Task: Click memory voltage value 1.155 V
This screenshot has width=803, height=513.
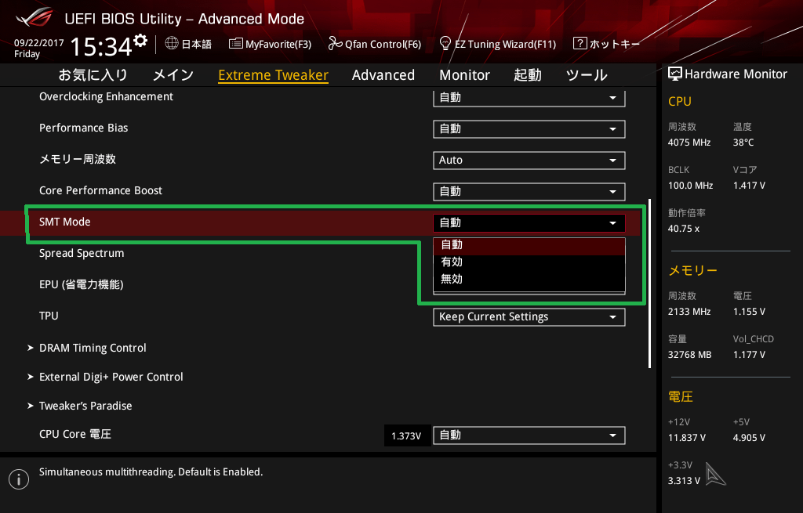Action: 749,312
